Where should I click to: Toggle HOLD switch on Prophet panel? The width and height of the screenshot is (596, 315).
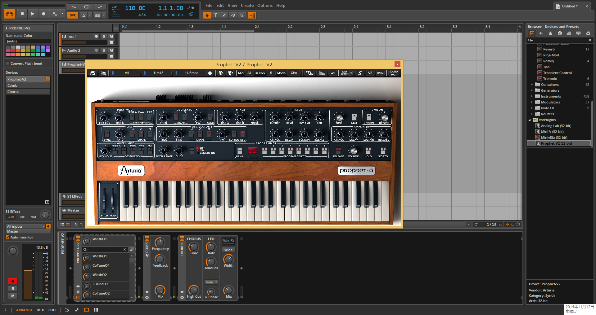(x=368, y=151)
